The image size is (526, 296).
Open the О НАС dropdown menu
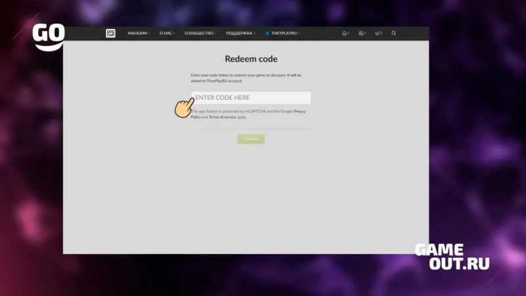167,34
